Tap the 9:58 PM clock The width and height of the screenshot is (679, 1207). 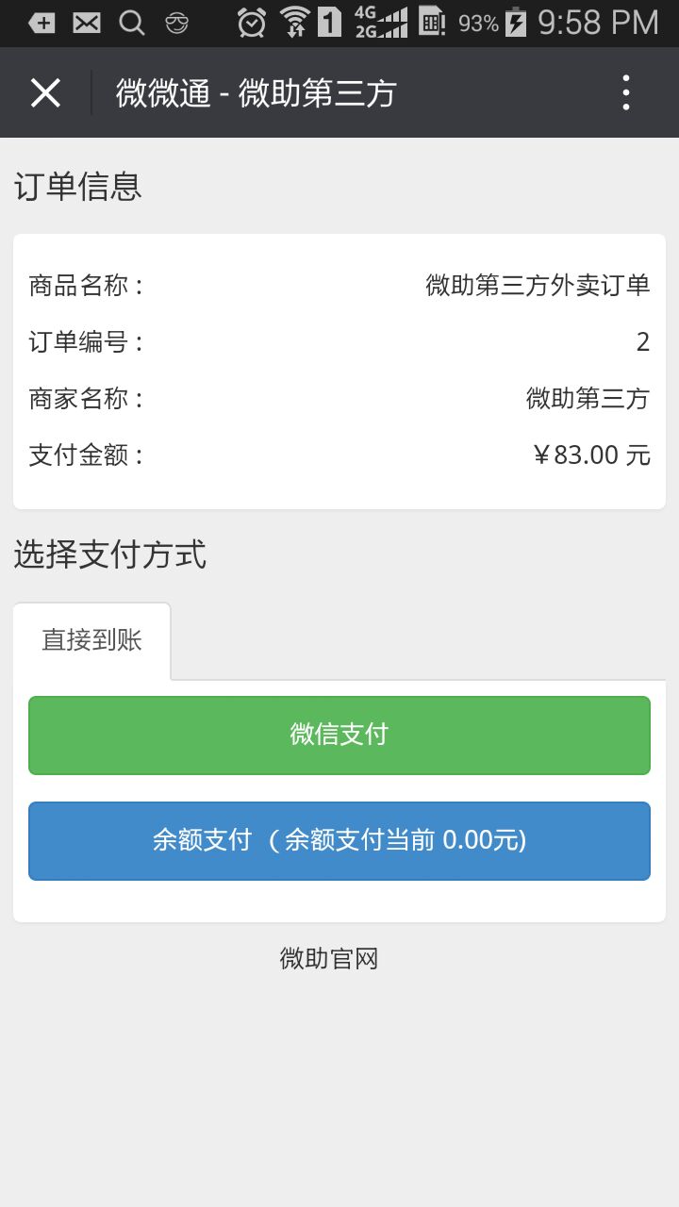[x=598, y=22]
